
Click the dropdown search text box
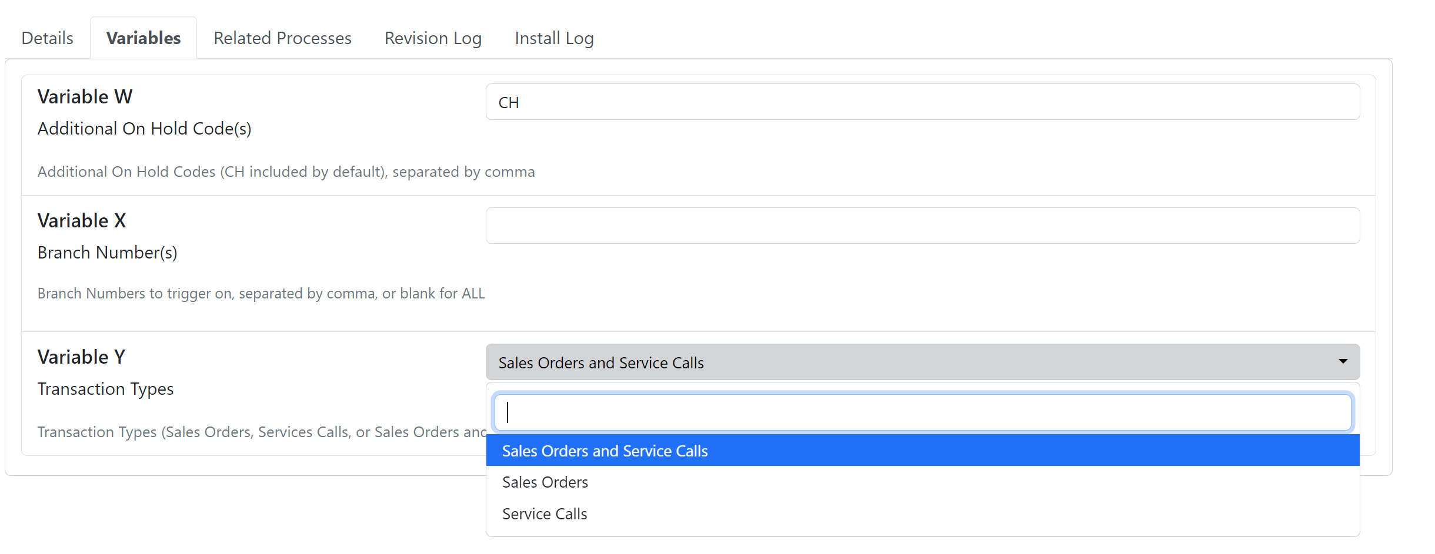[x=923, y=412]
